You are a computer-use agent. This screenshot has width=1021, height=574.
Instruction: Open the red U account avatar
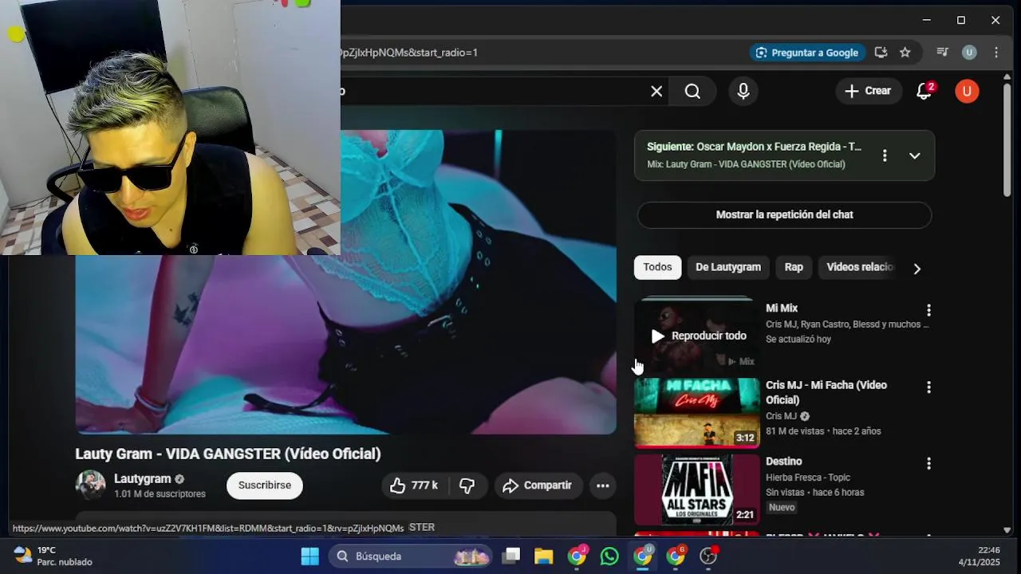click(x=967, y=91)
